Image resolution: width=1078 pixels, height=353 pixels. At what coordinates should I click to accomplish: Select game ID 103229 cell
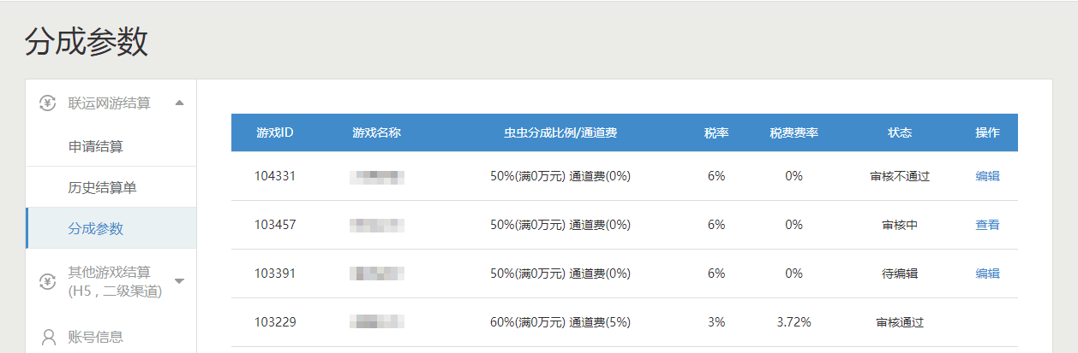275,322
